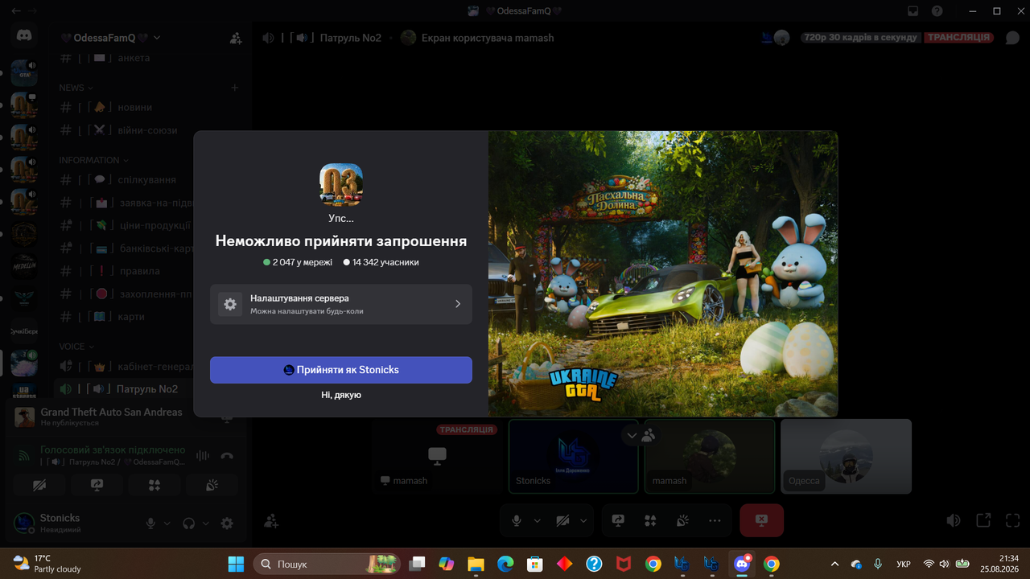Show the voice channel chat thread
Image resolution: width=1030 pixels, height=579 pixels.
(1012, 38)
